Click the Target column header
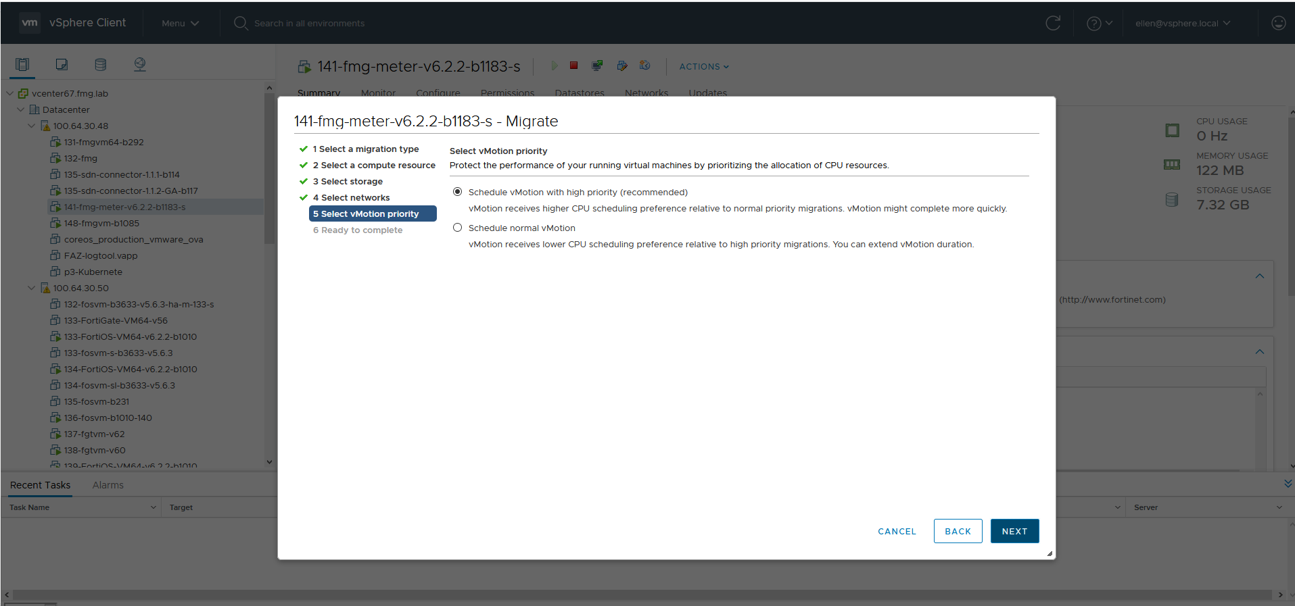1295x606 pixels. (181, 507)
